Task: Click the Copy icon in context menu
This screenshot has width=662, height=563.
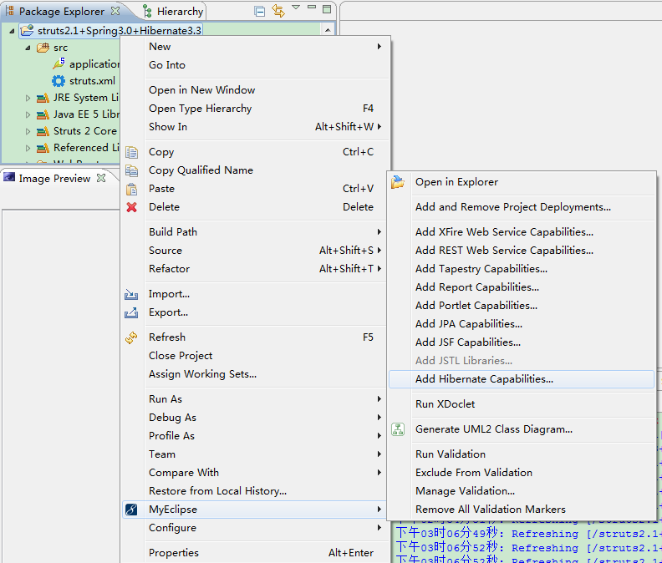Action: 131,152
